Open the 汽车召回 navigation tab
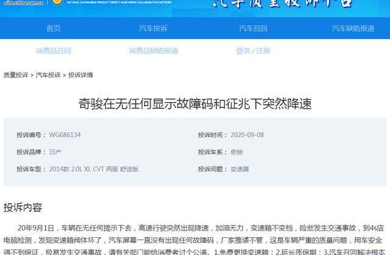Screen dimensions: 390x255 (253, 29)
